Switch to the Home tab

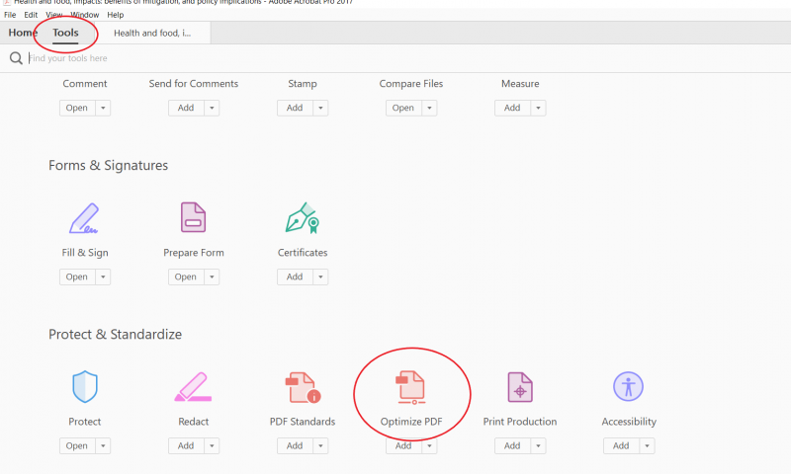(x=23, y=33)
